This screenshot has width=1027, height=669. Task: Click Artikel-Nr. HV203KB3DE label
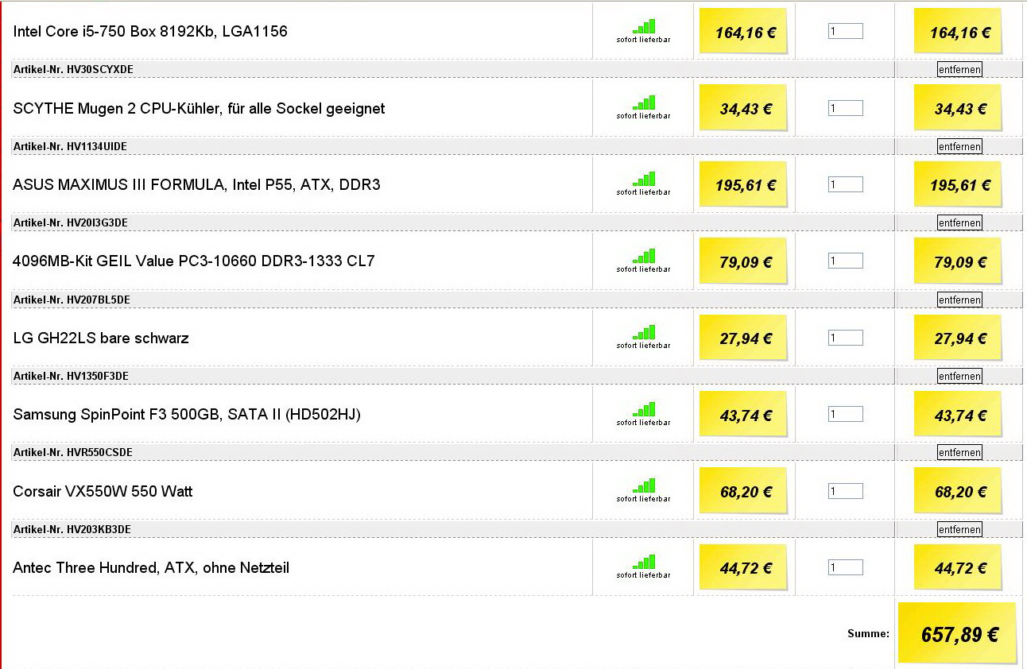[x=72, y=529]
